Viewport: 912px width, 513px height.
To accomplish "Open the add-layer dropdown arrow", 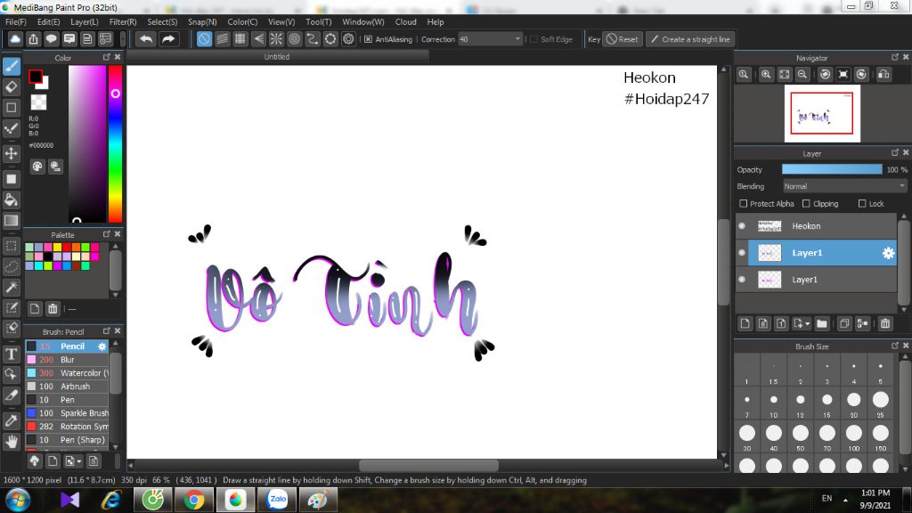I will (807, 324).
